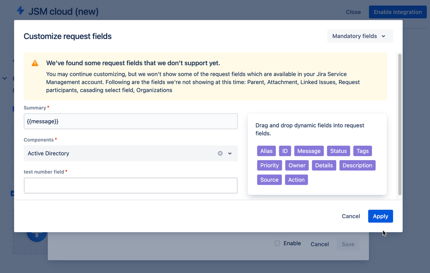The image size is (430, 273).
Task: Click Enable integration button in background
Action: click(x=398, y=12)
